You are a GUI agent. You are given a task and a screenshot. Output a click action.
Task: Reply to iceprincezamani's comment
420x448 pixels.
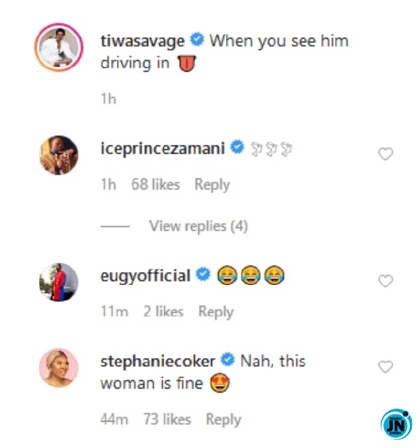(x=212, y=185)
